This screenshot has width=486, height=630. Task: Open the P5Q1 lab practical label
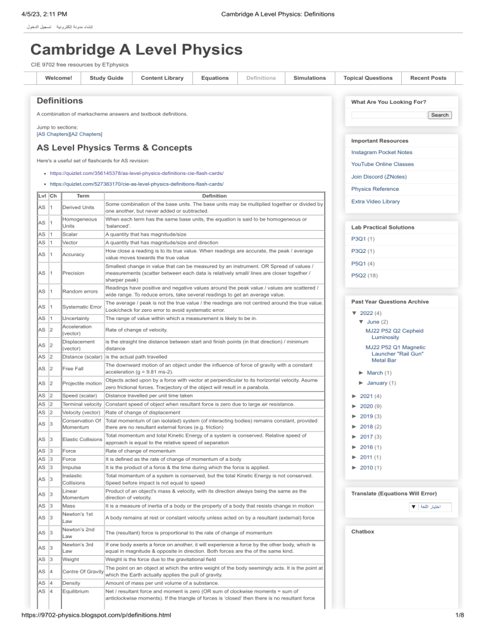358,264
